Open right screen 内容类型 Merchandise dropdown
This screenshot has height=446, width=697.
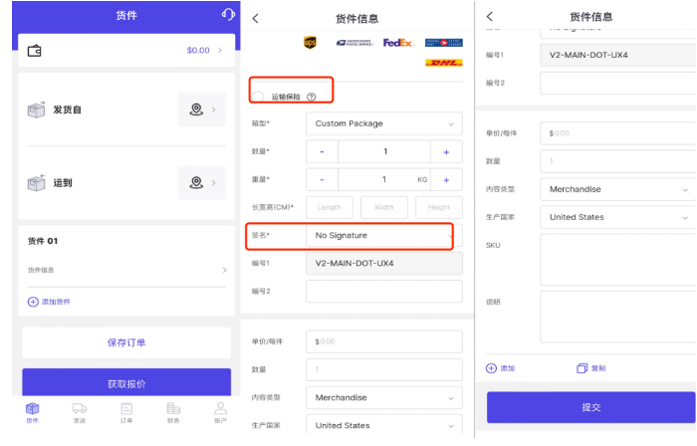coord(618,189)
